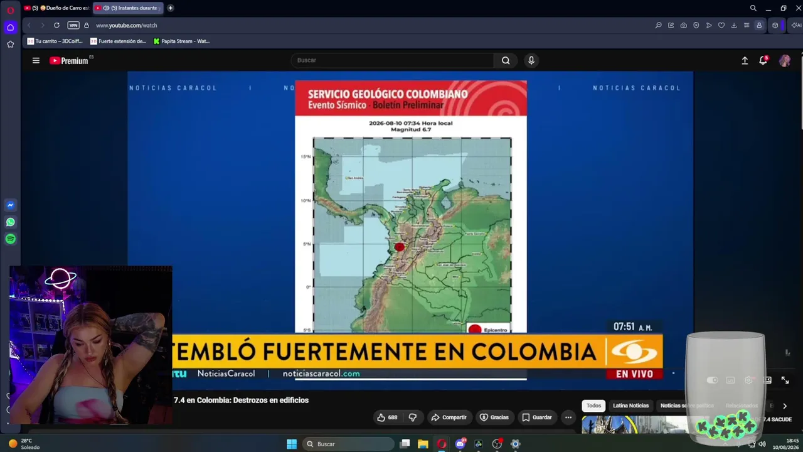This screenshot has width=803, height=452.
Task: Go back to the previous page
Action: [x=29, y=25]
